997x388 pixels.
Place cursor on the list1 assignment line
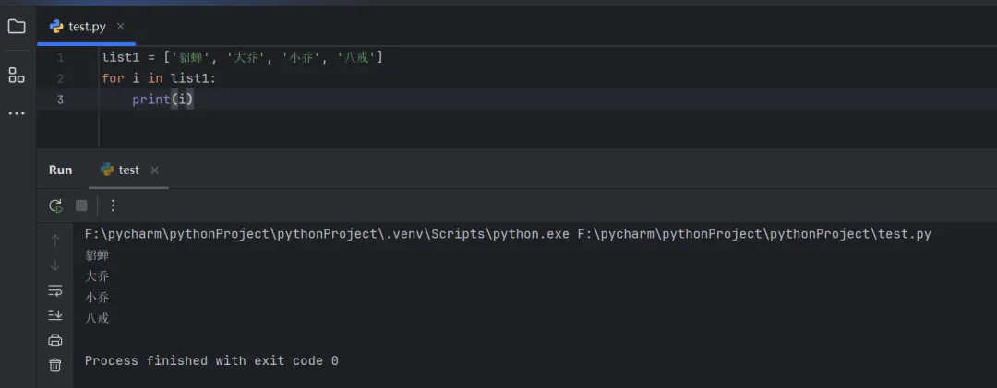coord(242,58)
